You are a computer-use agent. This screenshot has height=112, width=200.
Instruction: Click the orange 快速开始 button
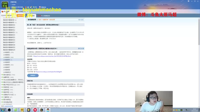pyautogui.click(x=20, y=15)
